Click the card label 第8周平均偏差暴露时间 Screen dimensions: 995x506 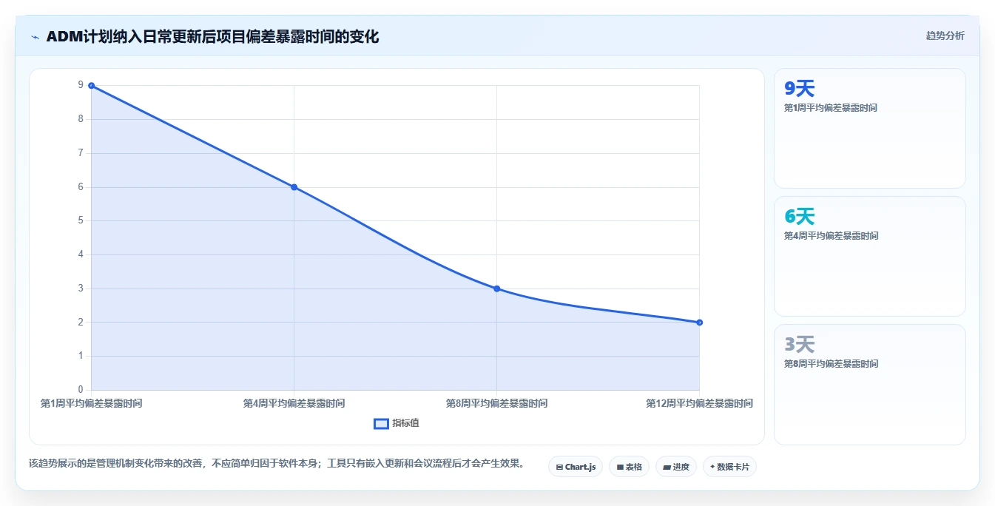[x=831, y=364]
